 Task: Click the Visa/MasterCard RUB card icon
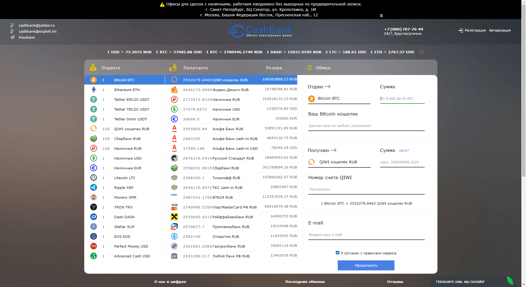coord(174,207)
